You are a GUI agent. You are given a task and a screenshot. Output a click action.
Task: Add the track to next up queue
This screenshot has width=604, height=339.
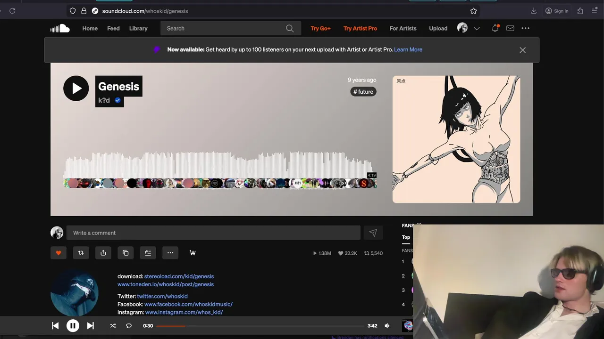[x=148, y=253]
